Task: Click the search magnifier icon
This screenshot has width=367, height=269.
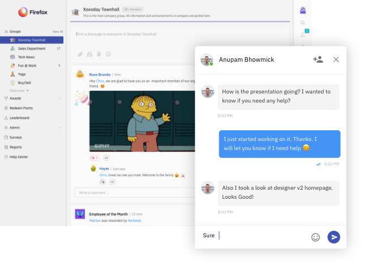Action: 302,23
